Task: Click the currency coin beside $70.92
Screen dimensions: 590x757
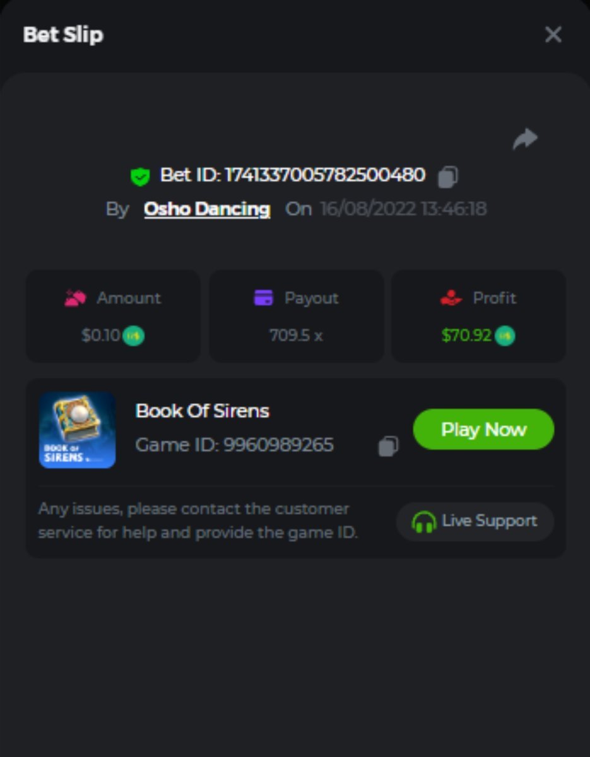Action: pos(505,336)
